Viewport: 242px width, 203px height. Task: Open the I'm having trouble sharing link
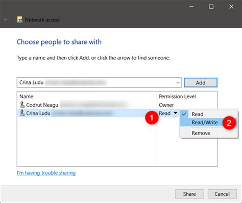coord(46,173)
